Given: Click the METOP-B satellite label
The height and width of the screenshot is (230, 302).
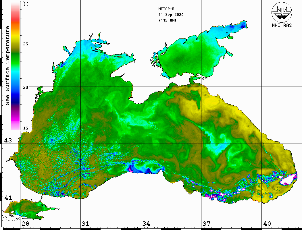Looking at the screenshot, I should point(166,9).
